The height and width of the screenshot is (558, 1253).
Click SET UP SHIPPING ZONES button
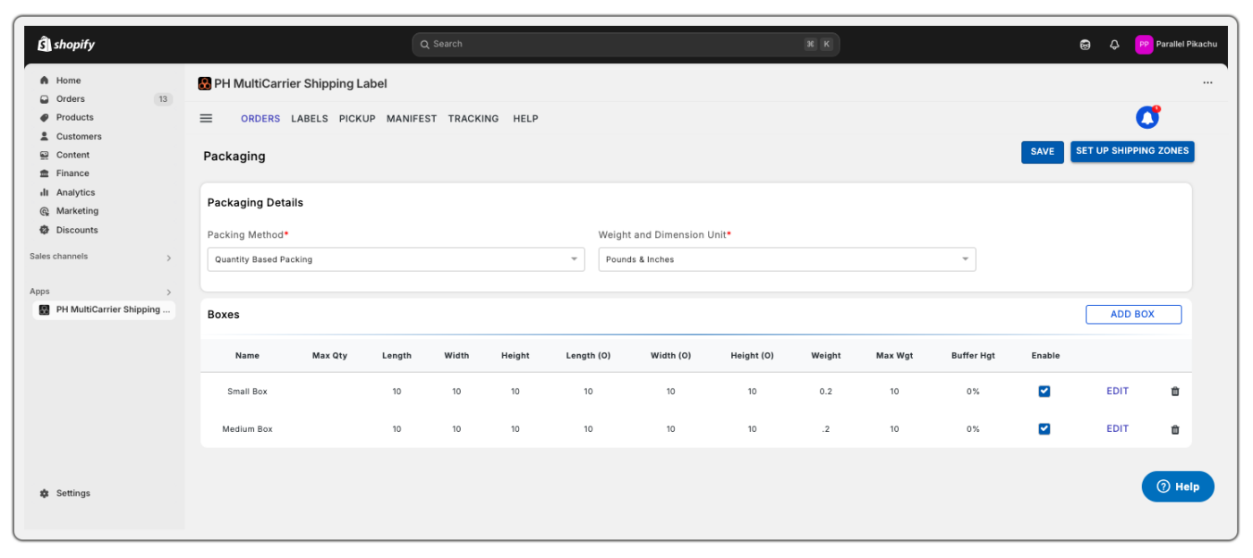[1132, 151]
